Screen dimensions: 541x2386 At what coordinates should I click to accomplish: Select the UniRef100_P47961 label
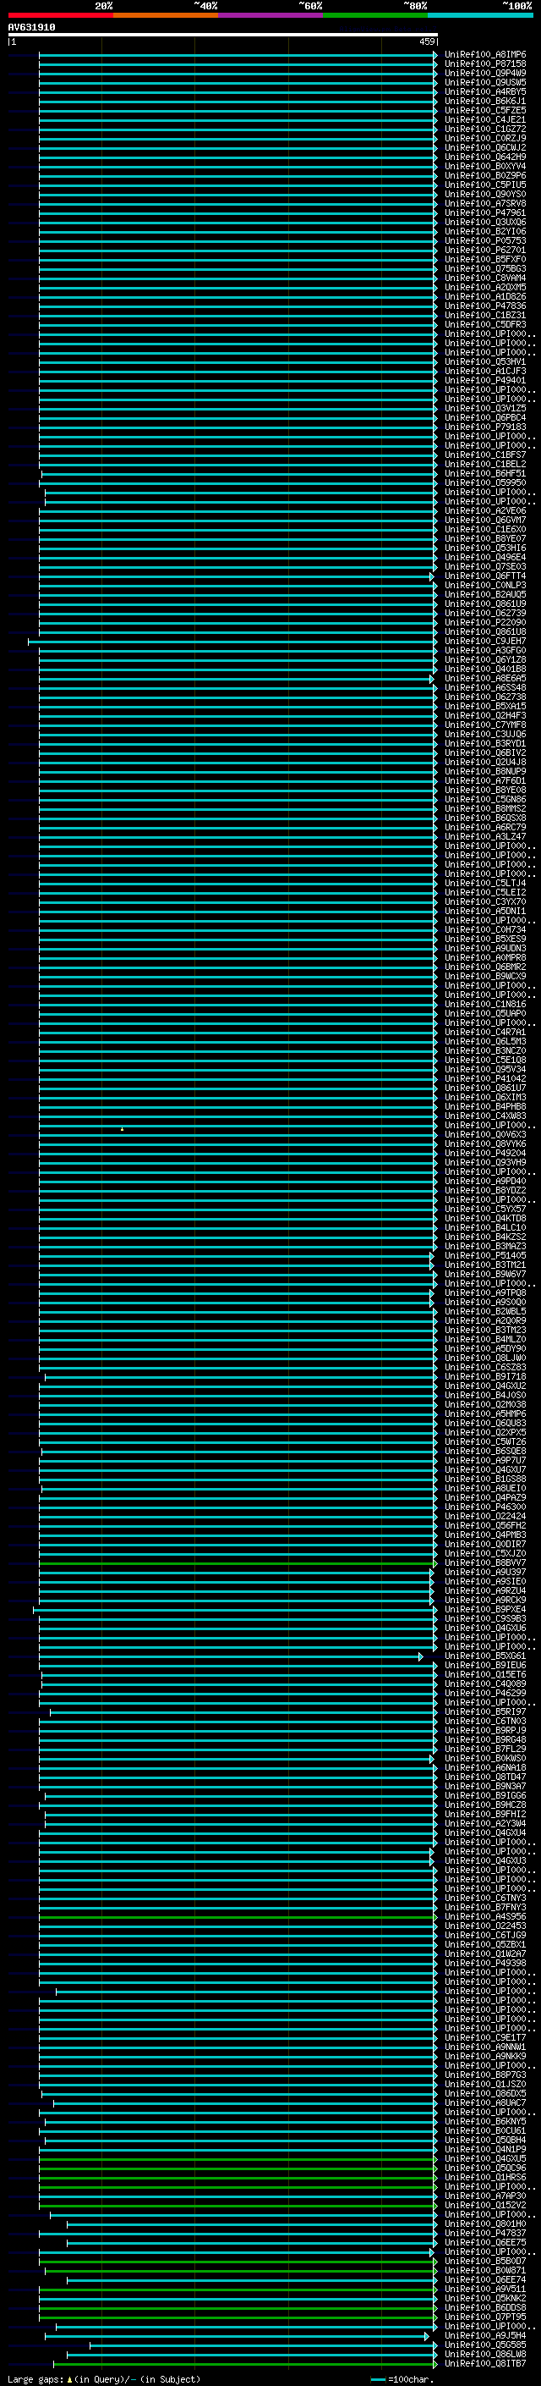[x=484, y=213]
